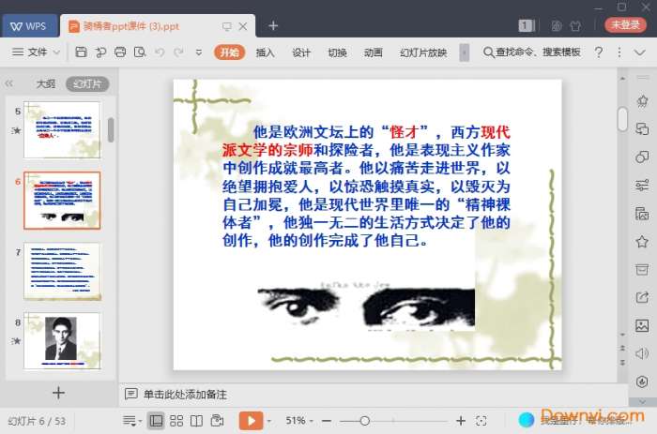Collapse the ribbon with the chevron
The height and width of the screenshot is (434, 657).
pos(639,52)
